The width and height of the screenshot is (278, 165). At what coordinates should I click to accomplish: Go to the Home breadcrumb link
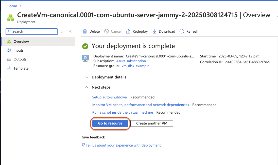[x=12, y=6]
